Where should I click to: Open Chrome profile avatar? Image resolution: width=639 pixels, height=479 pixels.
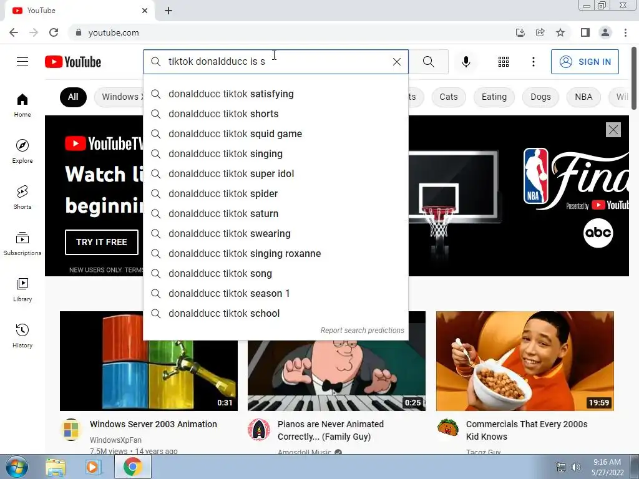[x=605, y=32]
